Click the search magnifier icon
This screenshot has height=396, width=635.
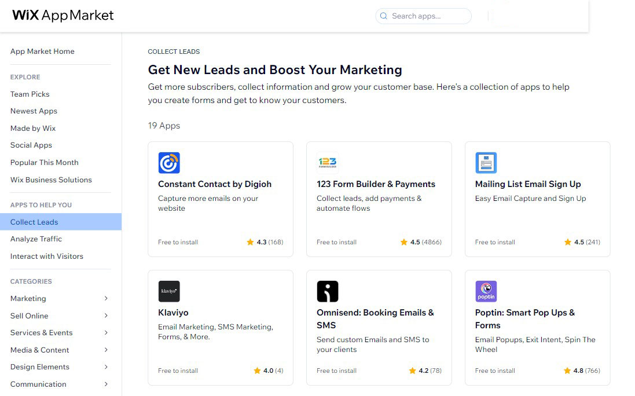pyautogui.click(x=384, y=16)
